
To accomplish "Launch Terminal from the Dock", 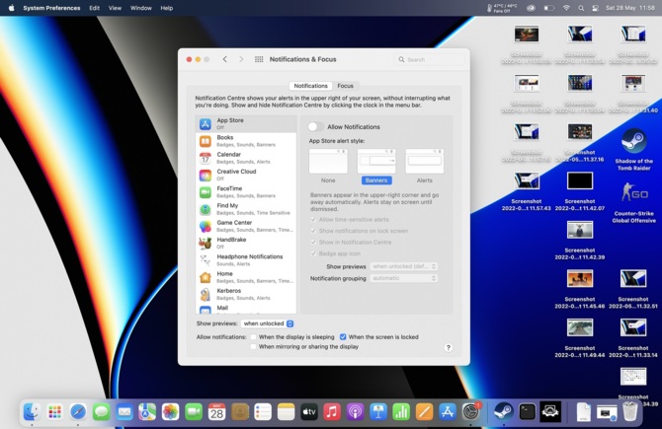I will tap(527, 411).
